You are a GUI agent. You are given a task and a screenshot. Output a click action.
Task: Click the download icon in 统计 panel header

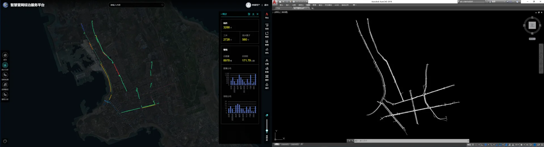253,14
